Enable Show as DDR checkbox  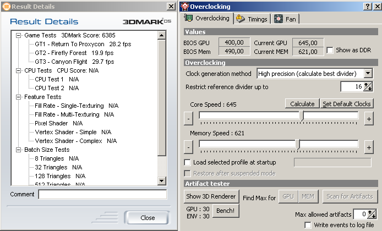tap(330, 51)
